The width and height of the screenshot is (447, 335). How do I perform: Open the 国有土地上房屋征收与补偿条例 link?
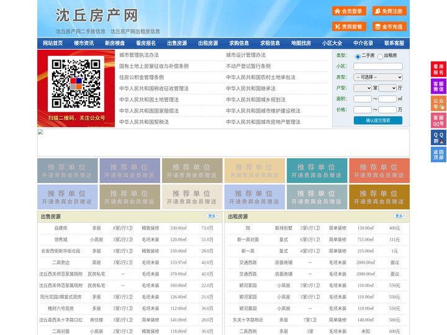point(154,66)
